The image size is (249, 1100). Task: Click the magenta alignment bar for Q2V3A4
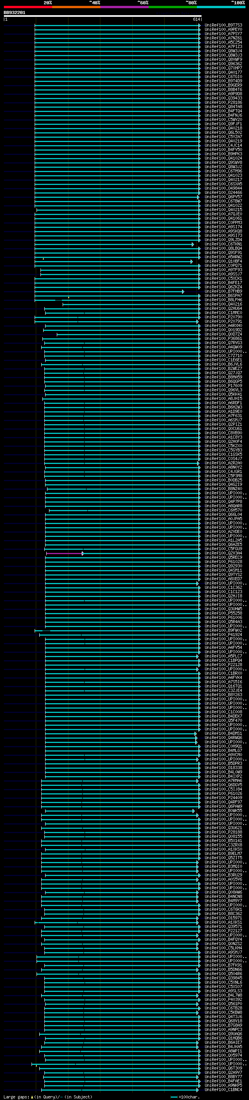coord(65,553)
